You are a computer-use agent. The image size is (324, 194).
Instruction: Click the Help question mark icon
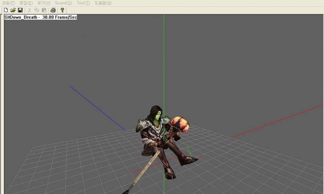point(62,10)
